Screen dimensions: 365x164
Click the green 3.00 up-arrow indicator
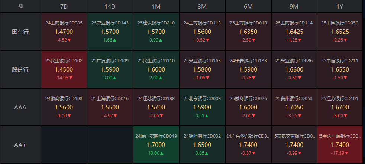click(110, 78)
